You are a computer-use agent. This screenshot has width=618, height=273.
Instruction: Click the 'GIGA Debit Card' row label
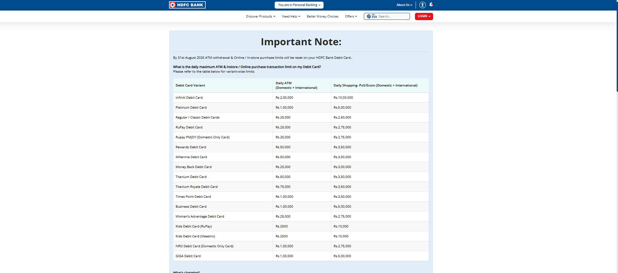tap(188, 256)
